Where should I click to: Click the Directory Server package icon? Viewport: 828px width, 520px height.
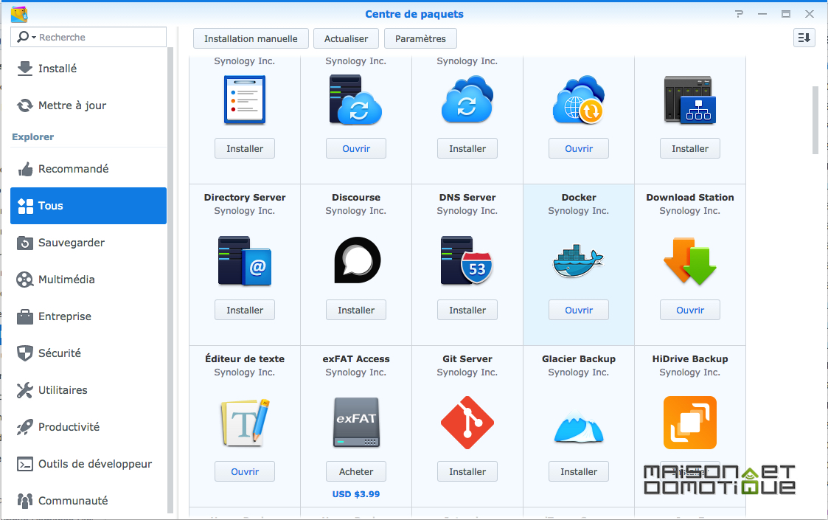tap(245, 261)
